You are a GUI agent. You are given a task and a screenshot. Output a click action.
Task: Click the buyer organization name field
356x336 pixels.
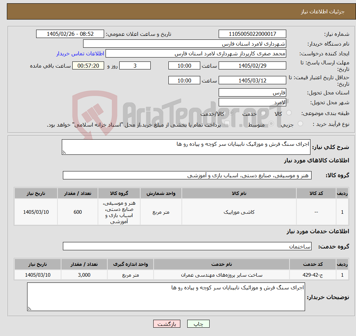(185, 44)
